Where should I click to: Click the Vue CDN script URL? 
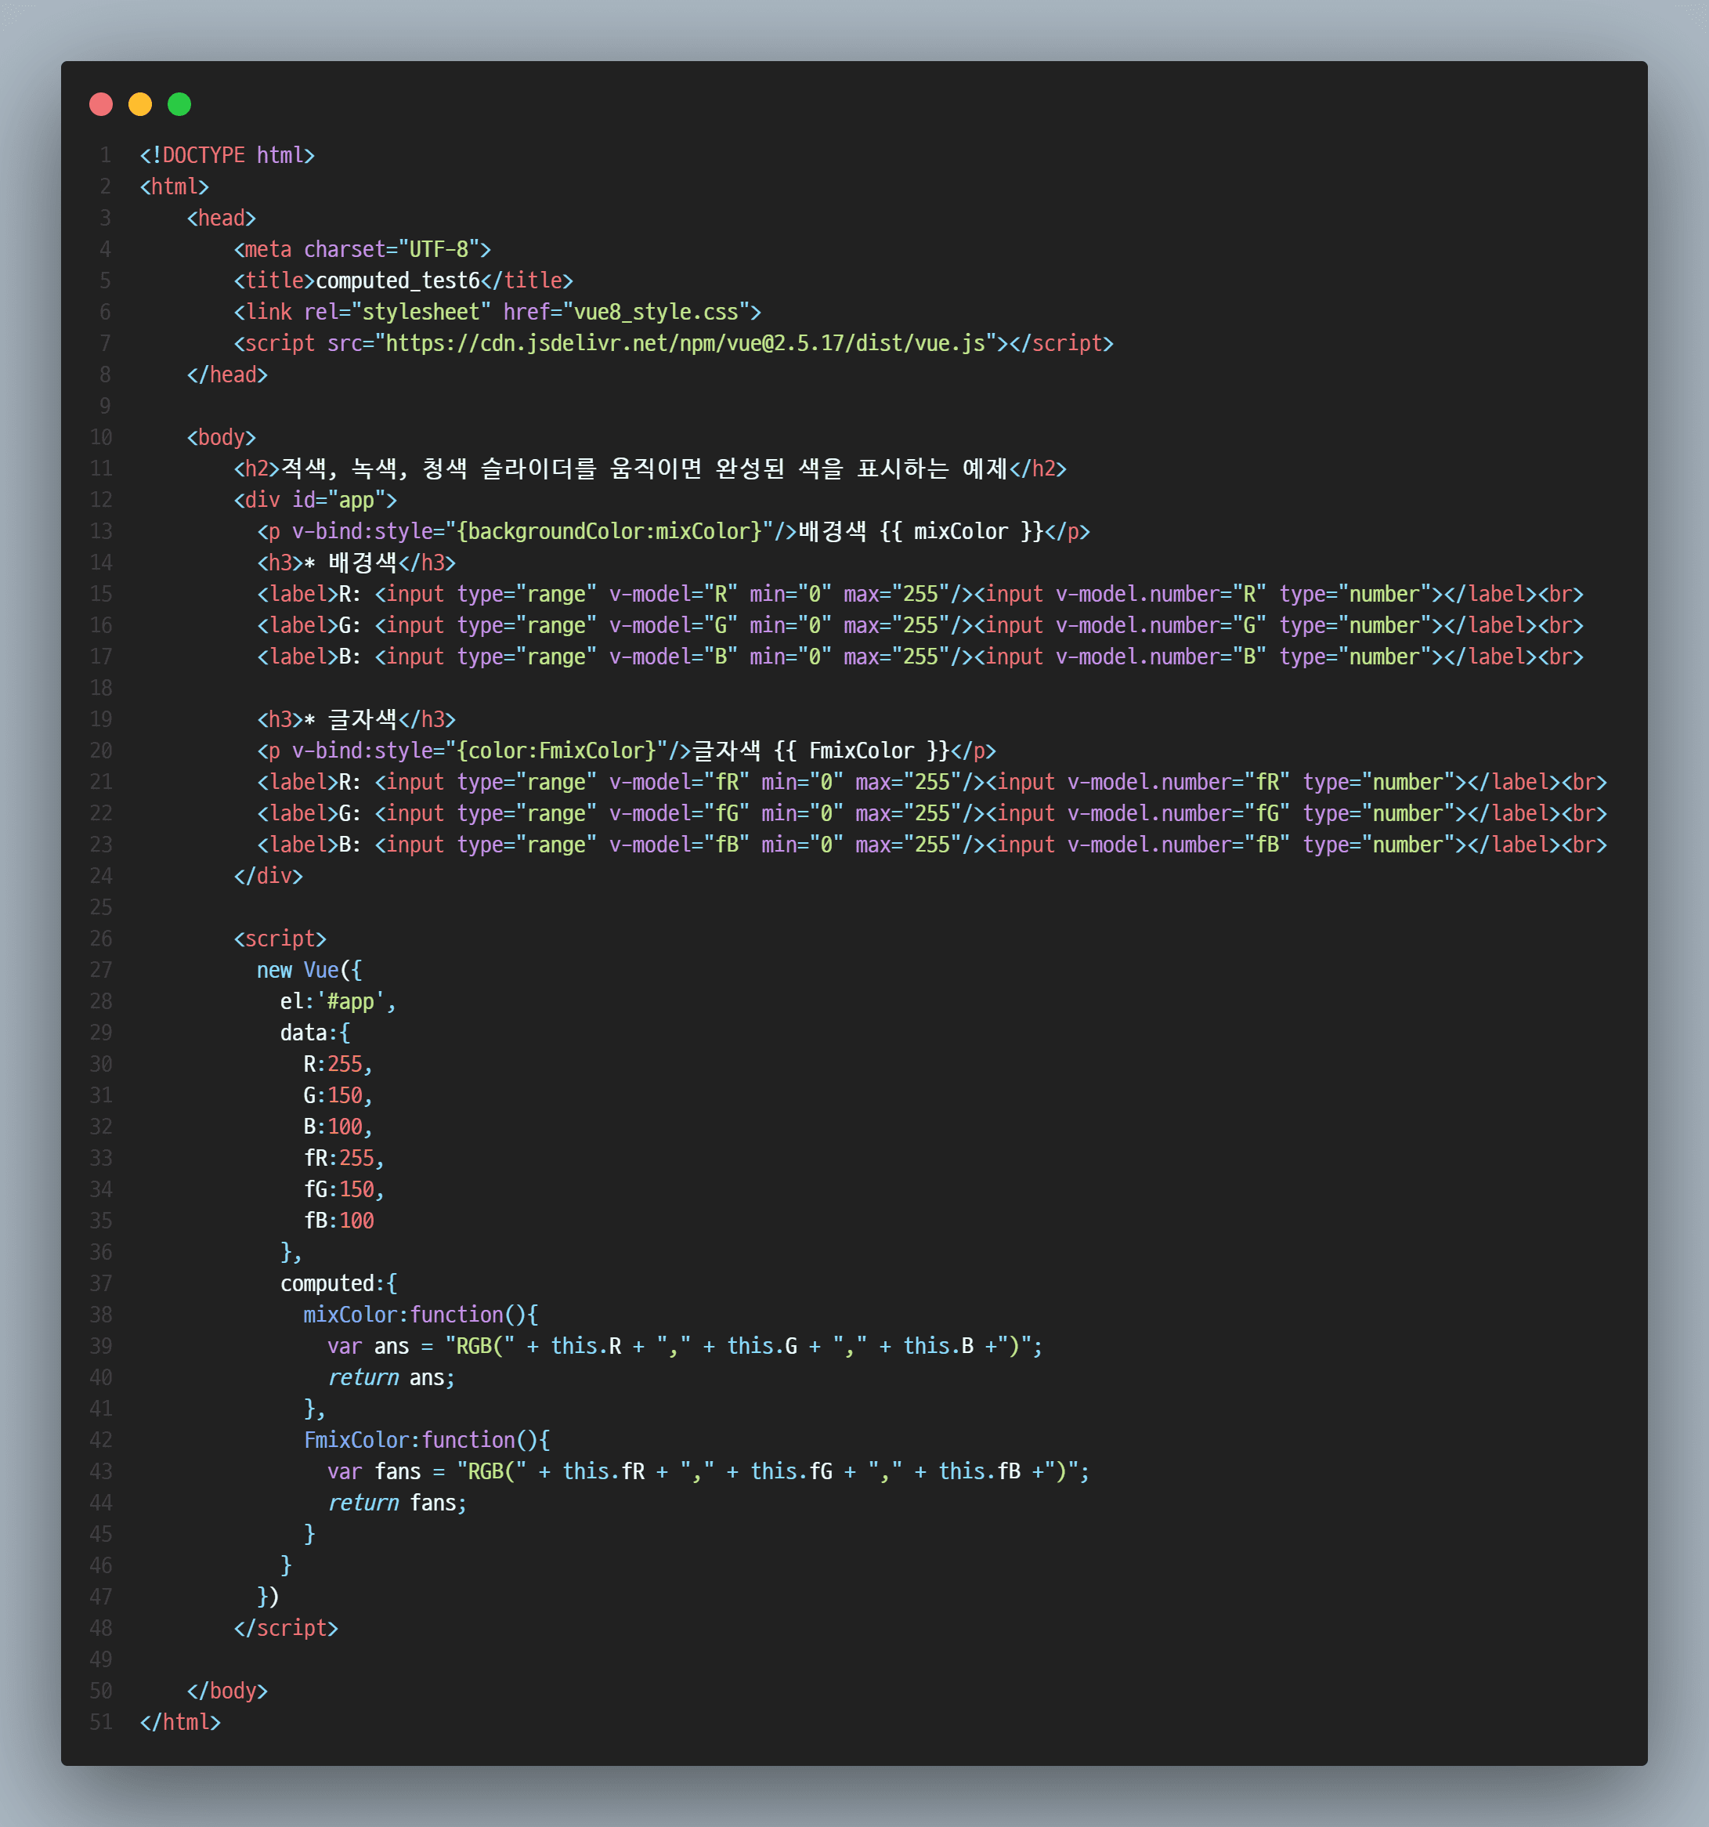685,344
